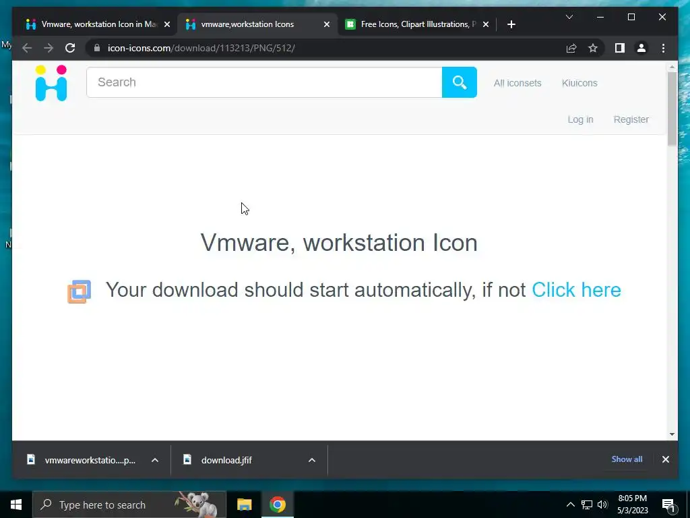Click the scrollbar down arrow
690x518 pixels.
point(672,434)
